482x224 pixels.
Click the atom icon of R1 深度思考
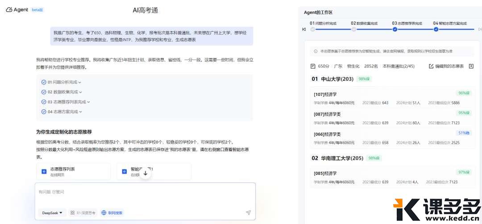tap(73, 213)
